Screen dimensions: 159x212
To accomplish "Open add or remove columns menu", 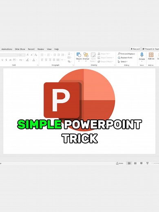I will coord(62,60).
